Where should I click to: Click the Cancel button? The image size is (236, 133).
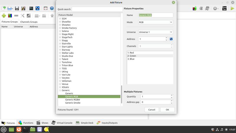tap(152, 110)
